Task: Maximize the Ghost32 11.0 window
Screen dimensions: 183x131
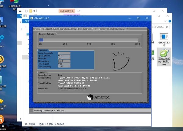Action: [x=138, y=18]
